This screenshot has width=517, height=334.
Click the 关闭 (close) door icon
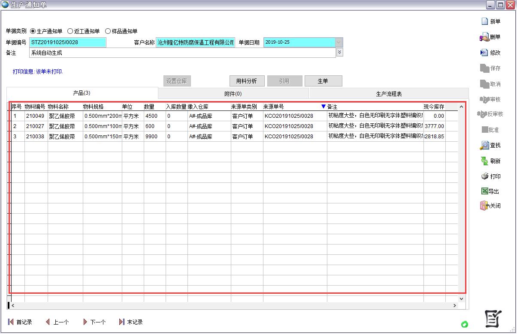coord(484,206)
